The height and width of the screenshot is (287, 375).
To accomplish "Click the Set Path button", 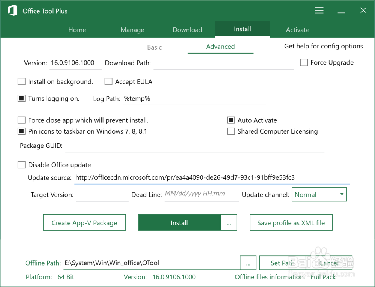I will [x=283, y=263].
